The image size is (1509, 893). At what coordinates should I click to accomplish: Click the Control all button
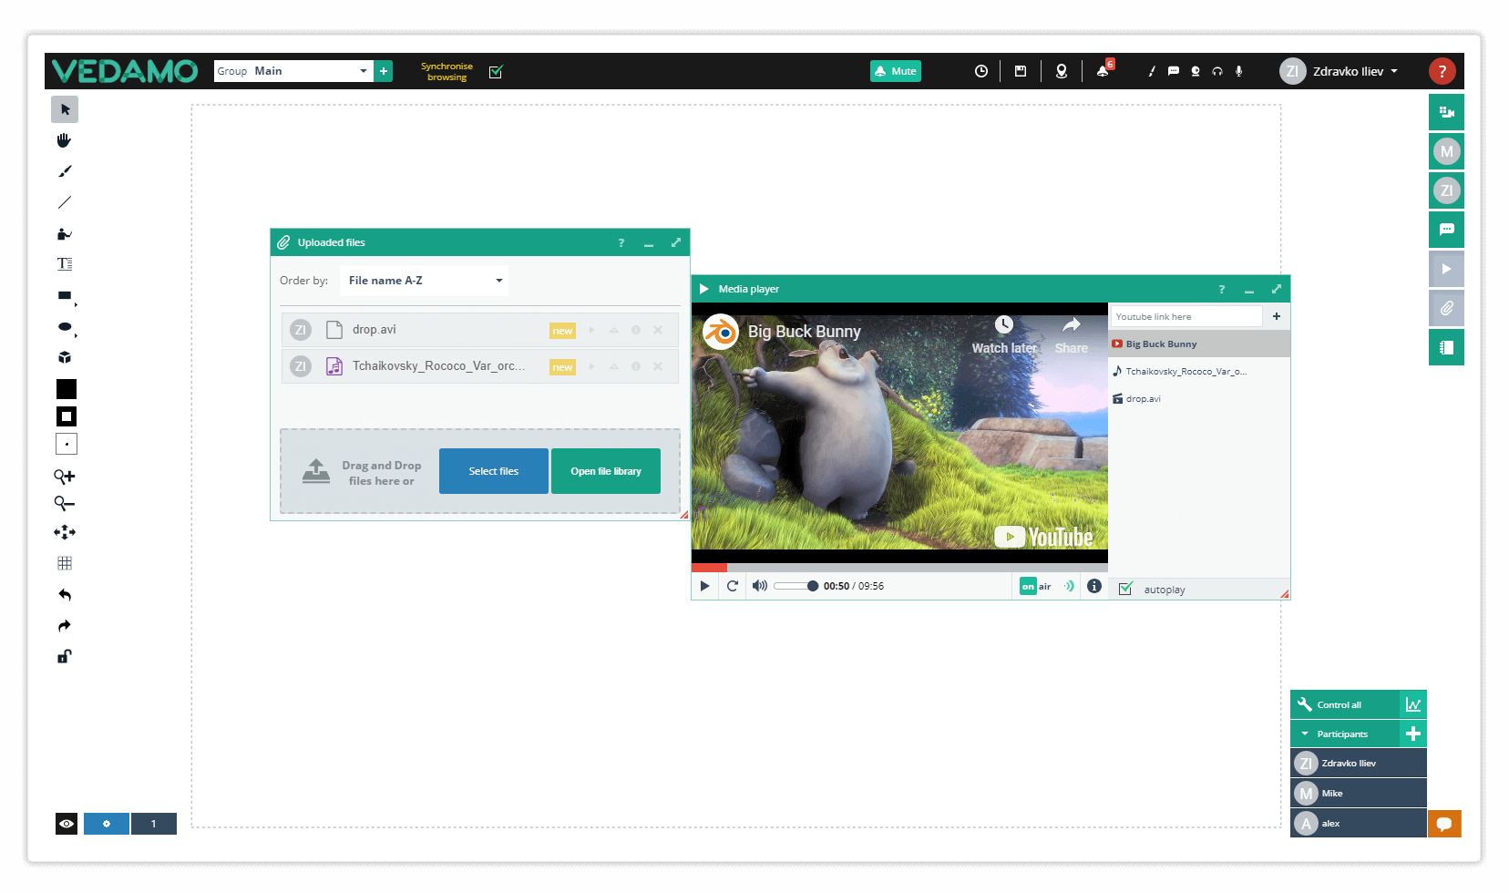[1345, 704]
